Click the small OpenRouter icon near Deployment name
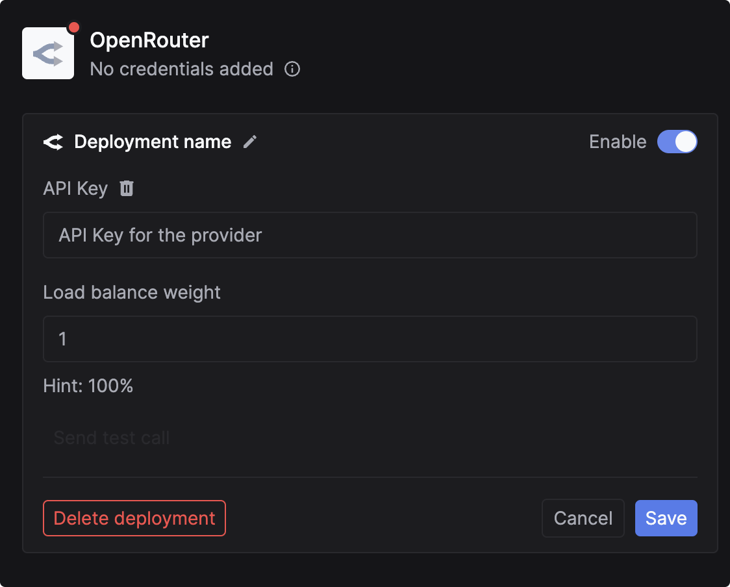The image size is (730, 587). [x=53, y=142]
